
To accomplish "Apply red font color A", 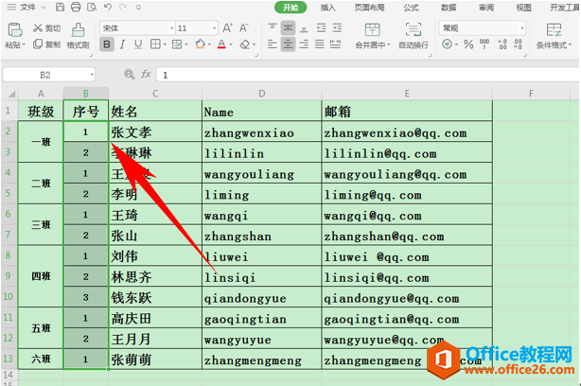I will click(221, 44).
